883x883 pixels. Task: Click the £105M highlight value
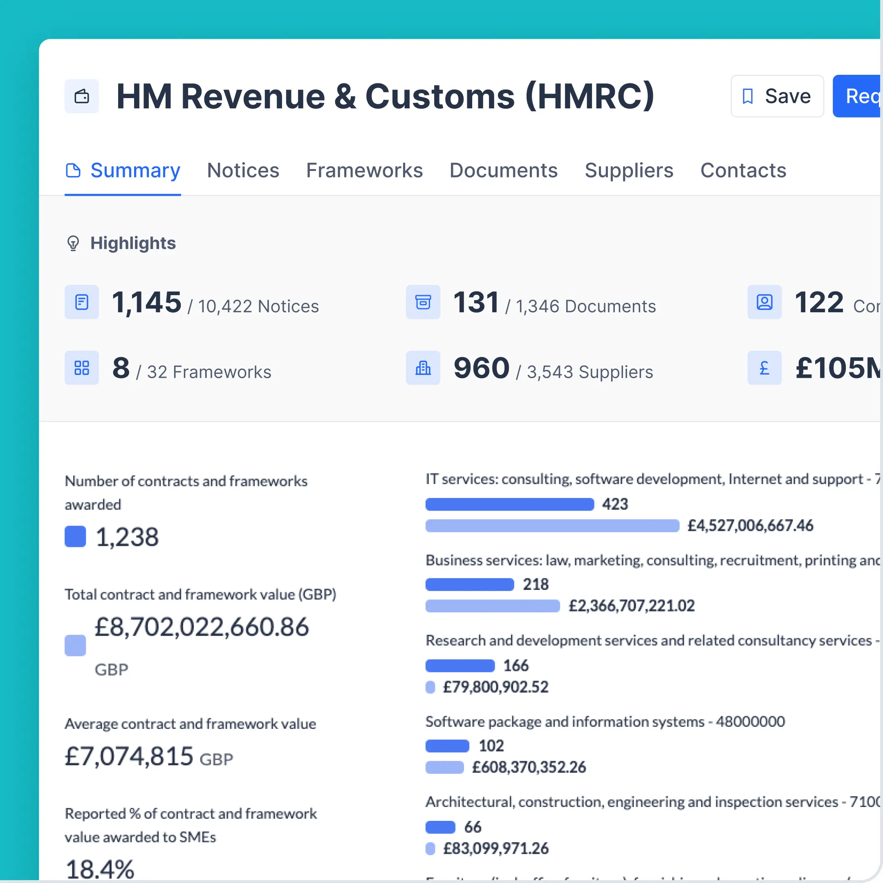click(x=838, y=368)
